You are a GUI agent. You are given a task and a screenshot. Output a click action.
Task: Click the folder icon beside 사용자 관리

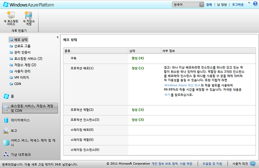(11, 71)
